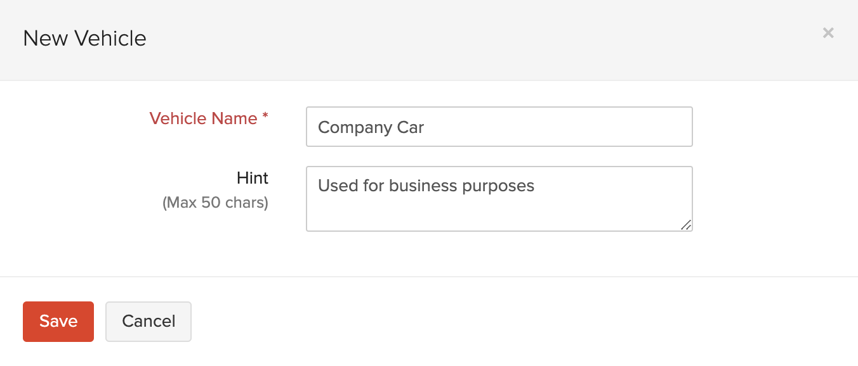Viewport: 858px width, 366px height.
Task: Click the "(Max 50 chars)" note
Action: point(216,203)
